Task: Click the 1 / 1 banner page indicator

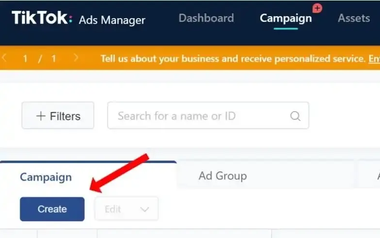Action: tap(40, 59)
